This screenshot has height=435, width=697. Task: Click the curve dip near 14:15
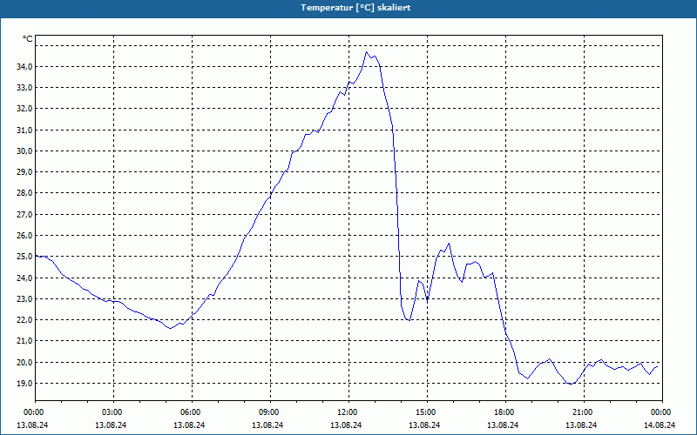[409, 320]
